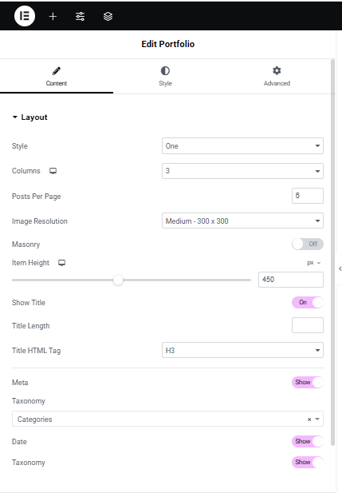This screenshot has height=493, width=342.
Task: Click the Item Height slider handle
Action: (118, 280)
